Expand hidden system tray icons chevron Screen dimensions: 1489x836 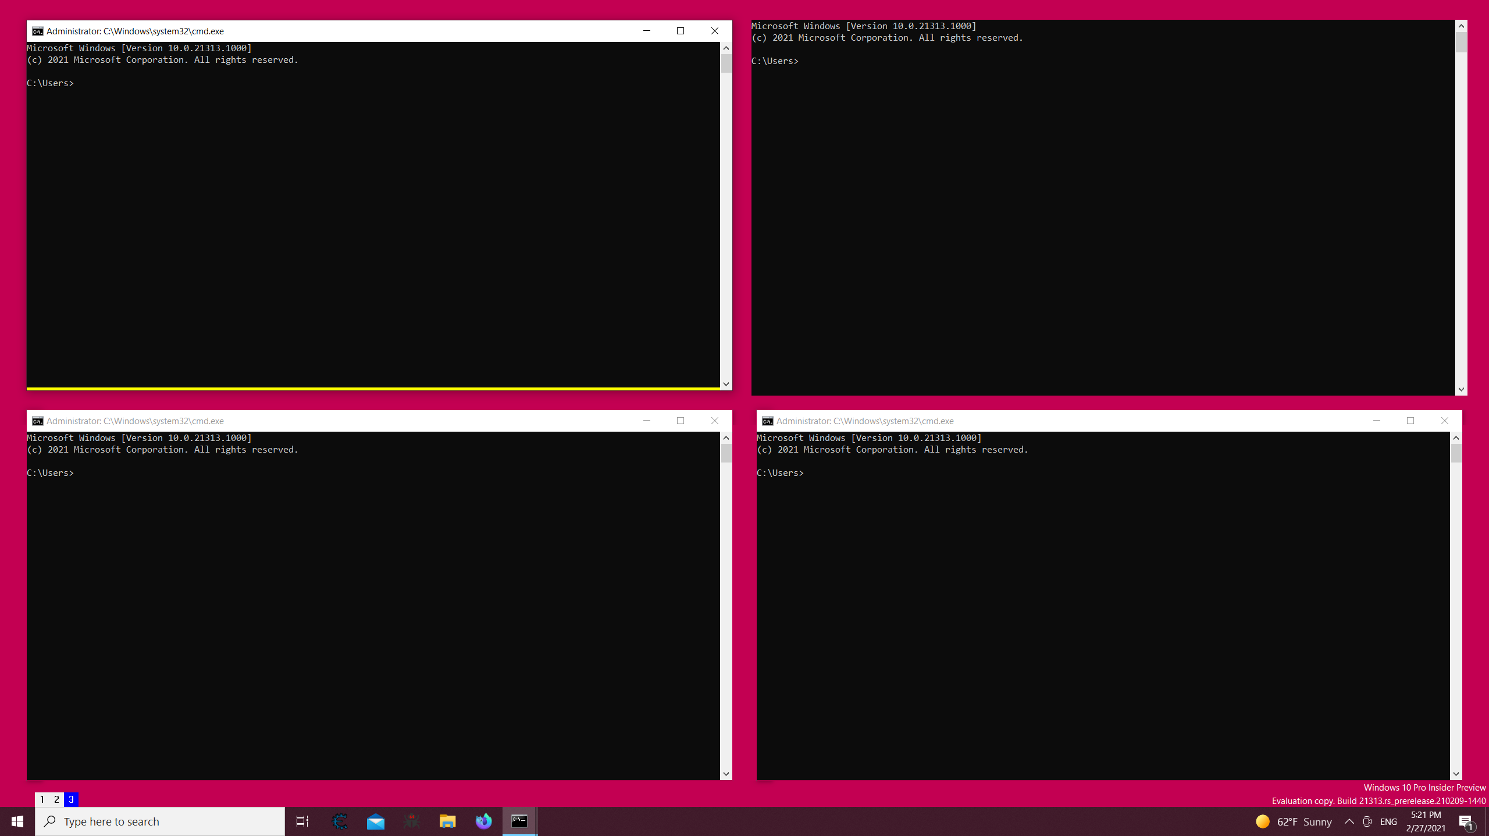pyautogui.click(x=1349, y=821)
